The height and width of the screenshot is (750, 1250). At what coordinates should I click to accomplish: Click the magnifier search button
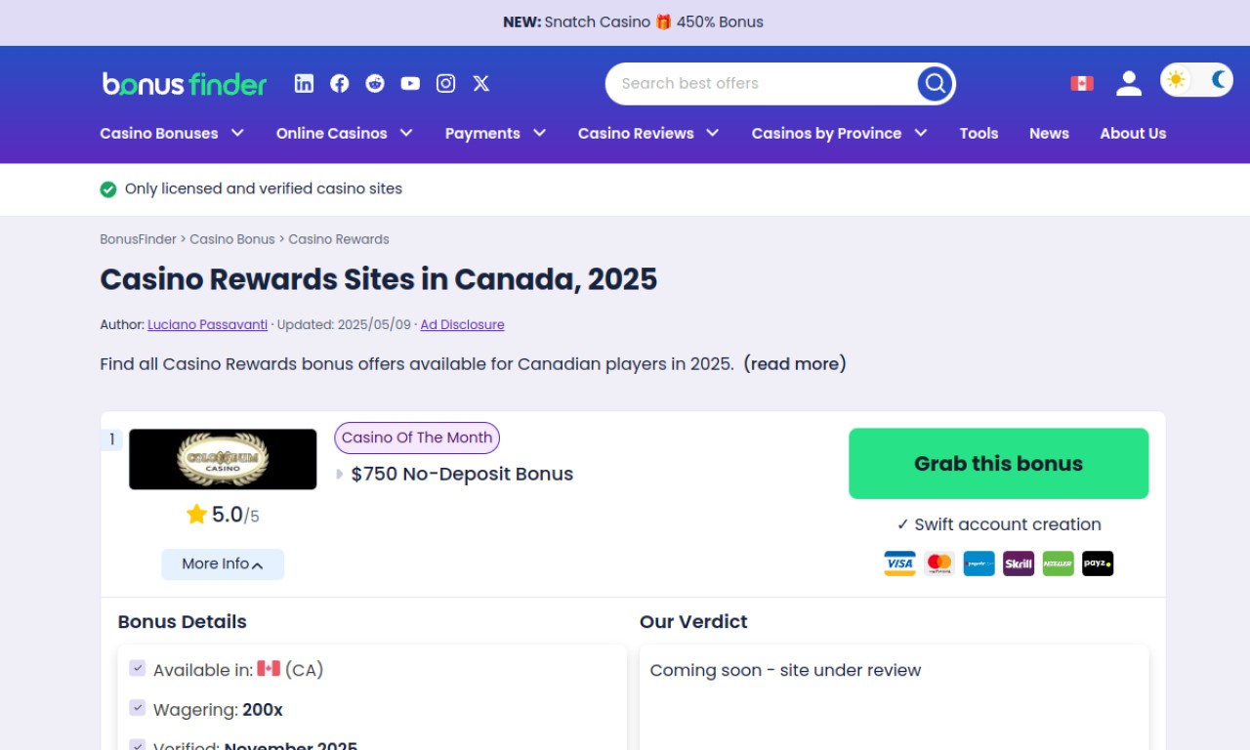tap(935, 84)
